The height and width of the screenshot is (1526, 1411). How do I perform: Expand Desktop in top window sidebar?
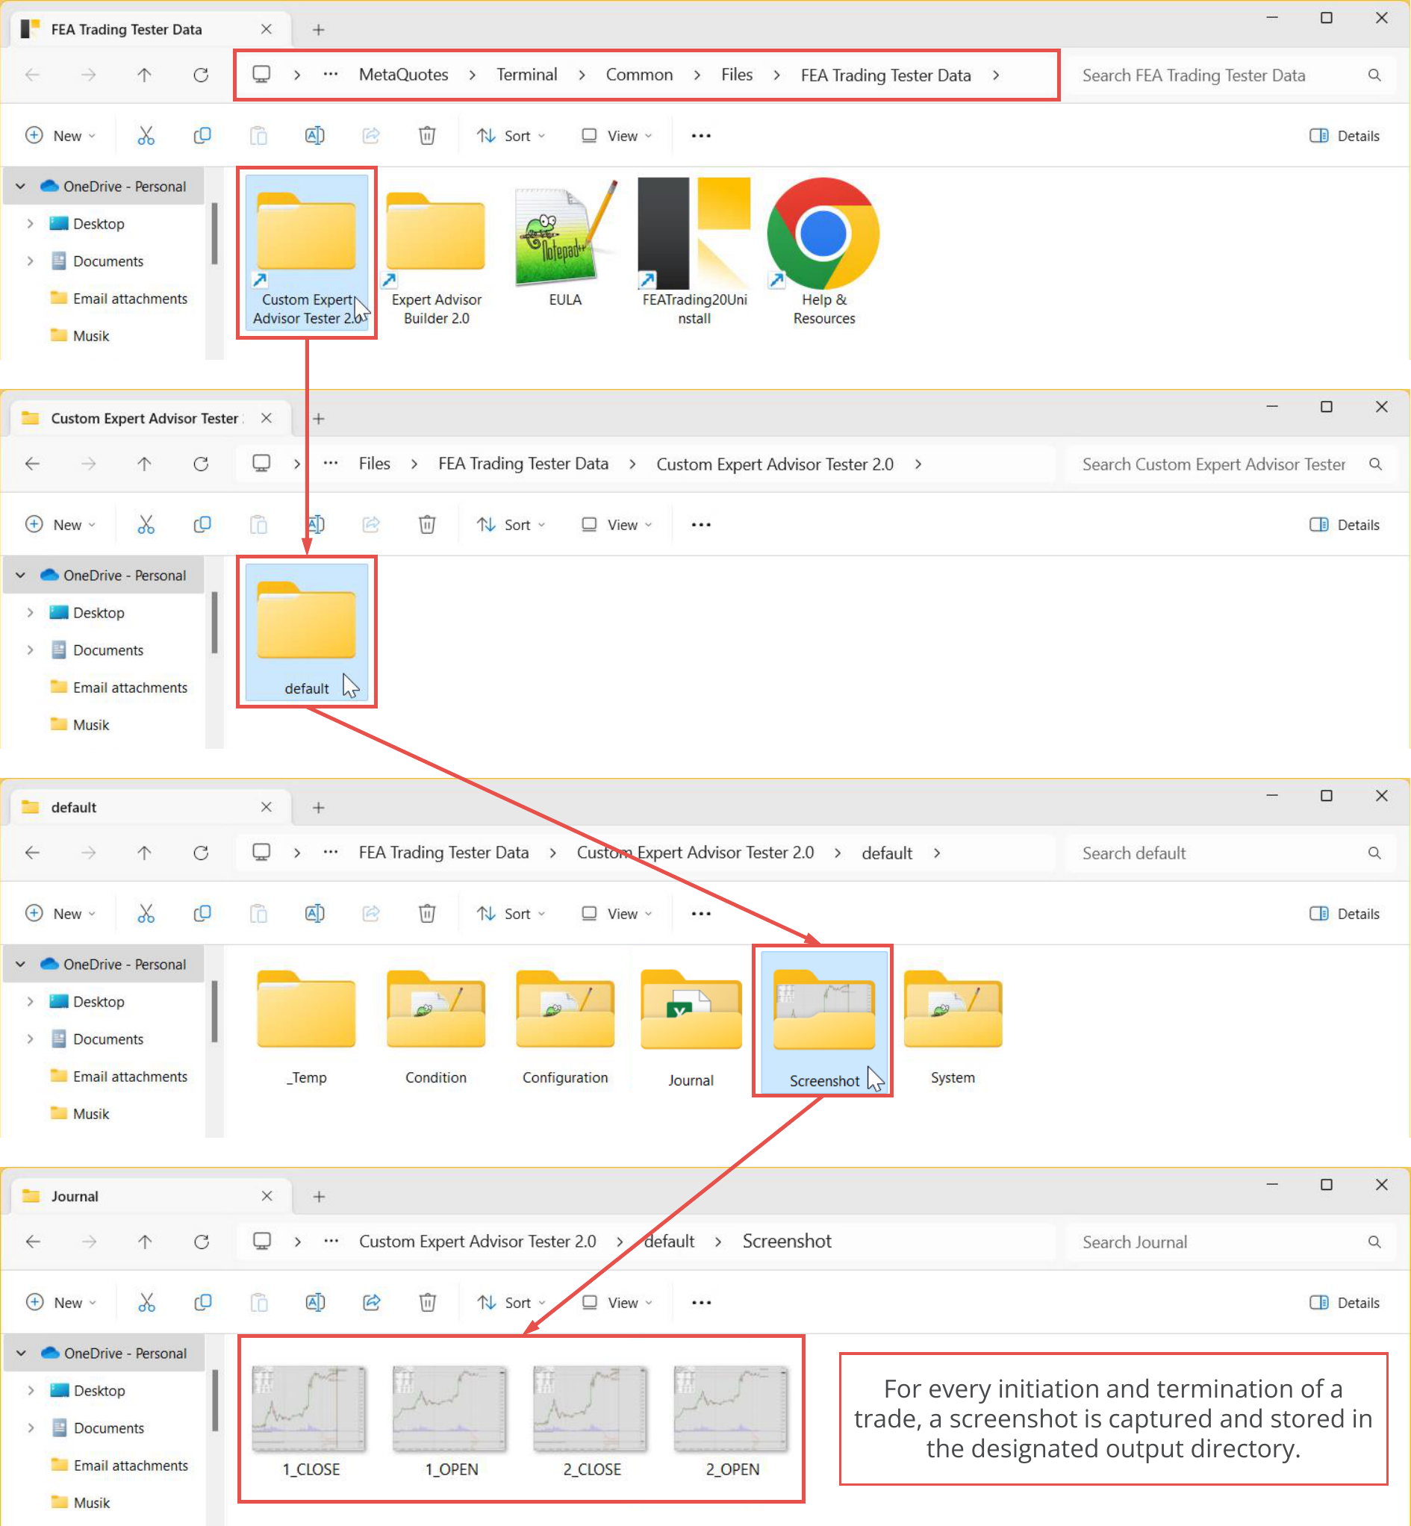click(30, 224)
